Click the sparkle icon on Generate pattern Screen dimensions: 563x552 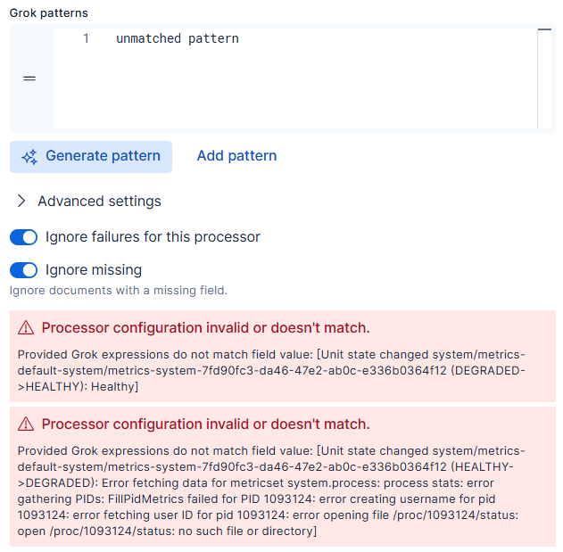29,156
